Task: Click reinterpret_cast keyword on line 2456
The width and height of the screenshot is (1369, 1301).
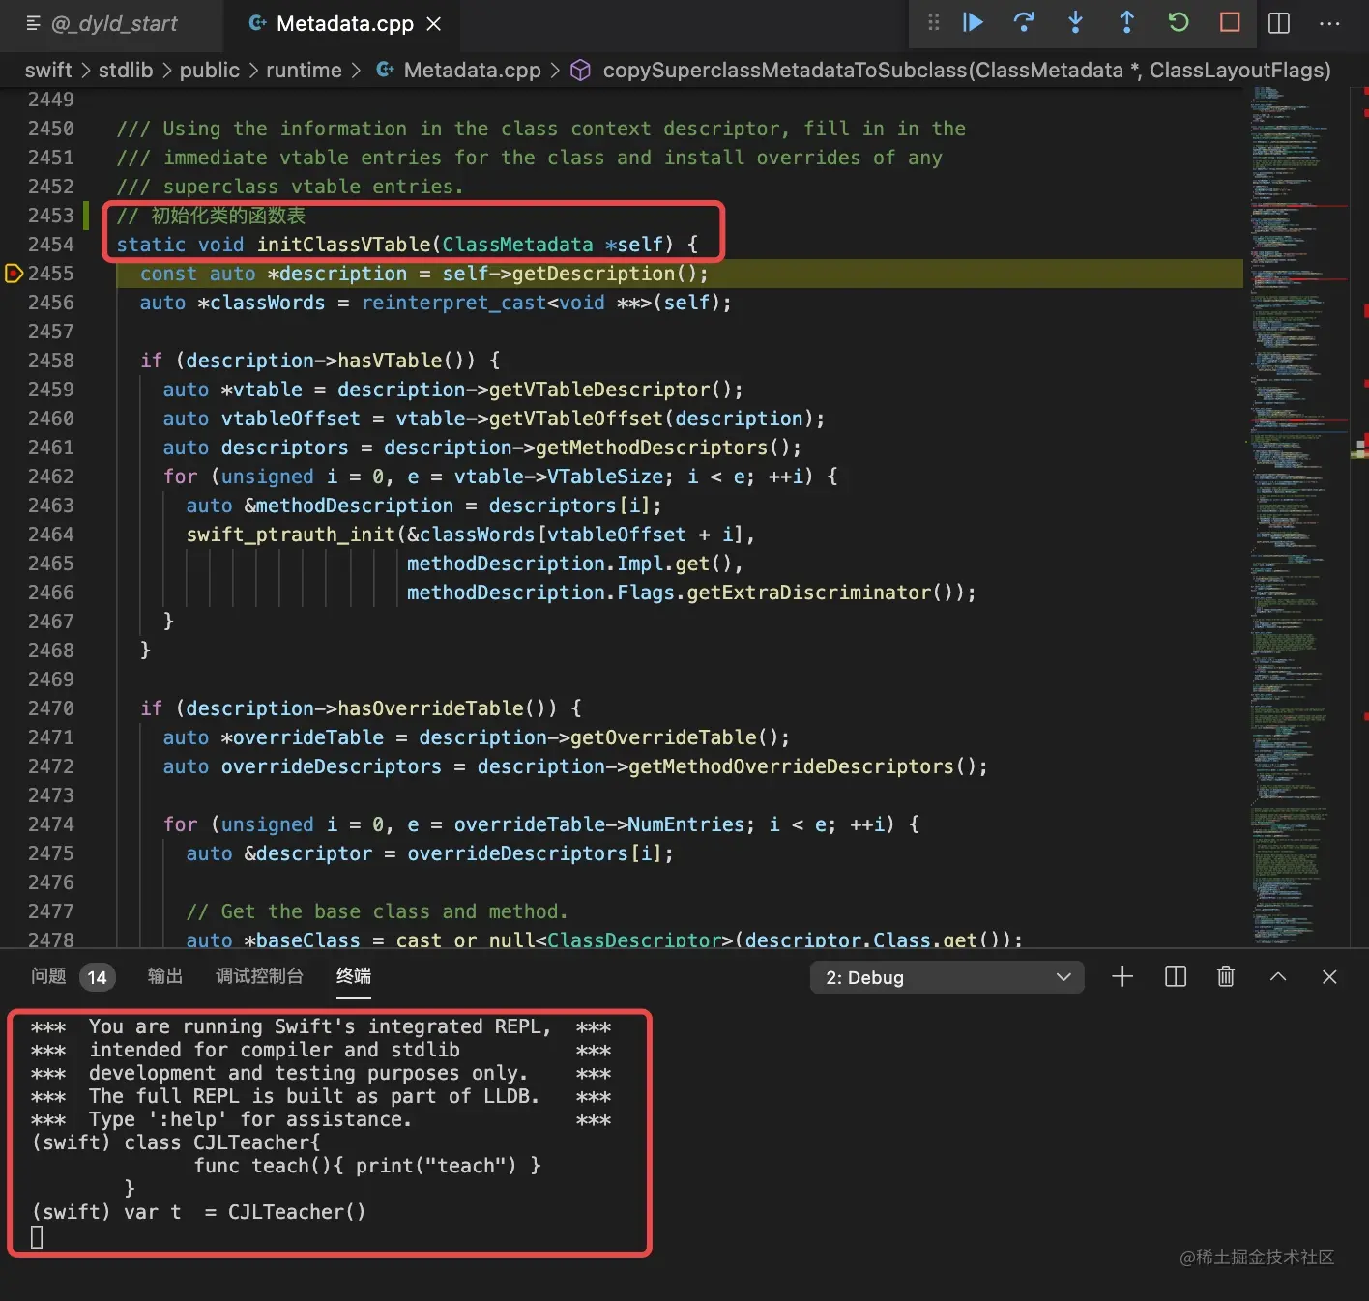Action: coord(454,303)
